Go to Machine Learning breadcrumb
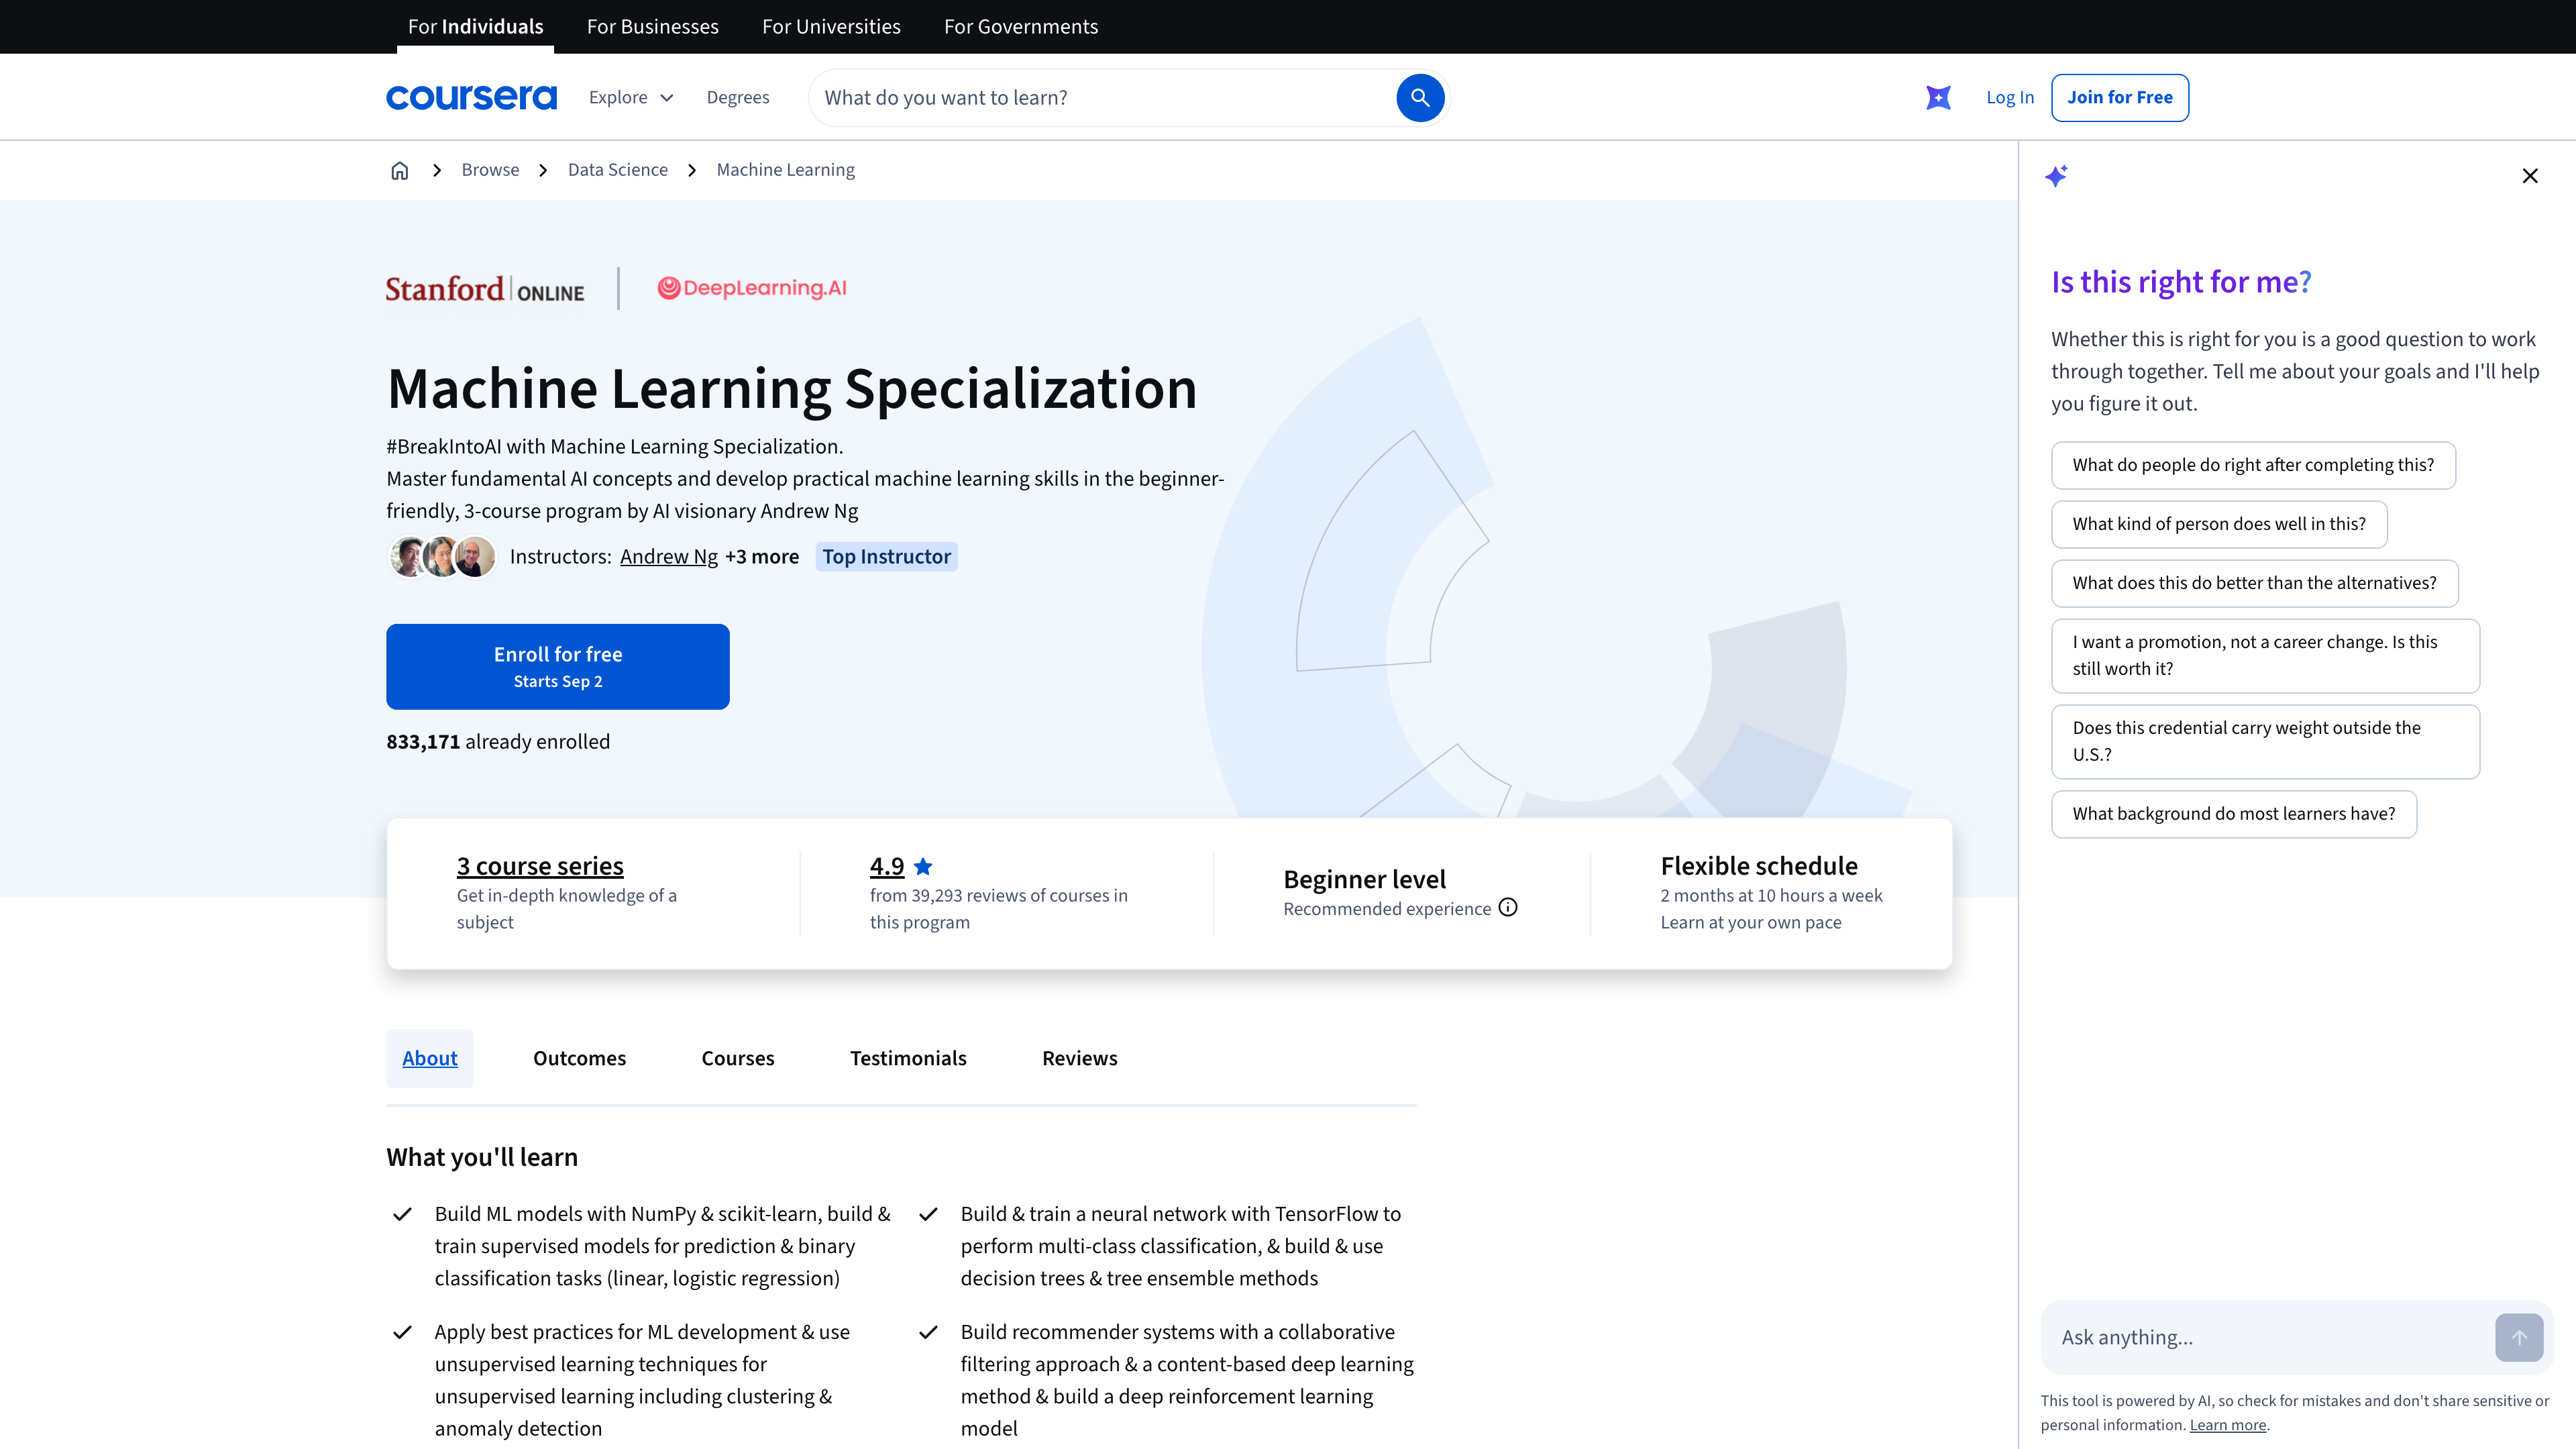 (x=786, y=170)
